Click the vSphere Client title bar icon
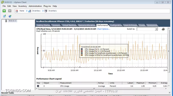The width and height of the screenshot is (173, 96). pos(2,2)
